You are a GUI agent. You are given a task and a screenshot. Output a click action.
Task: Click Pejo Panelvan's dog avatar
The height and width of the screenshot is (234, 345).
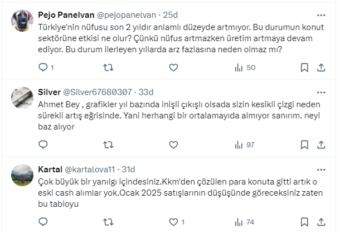[22, 21]
